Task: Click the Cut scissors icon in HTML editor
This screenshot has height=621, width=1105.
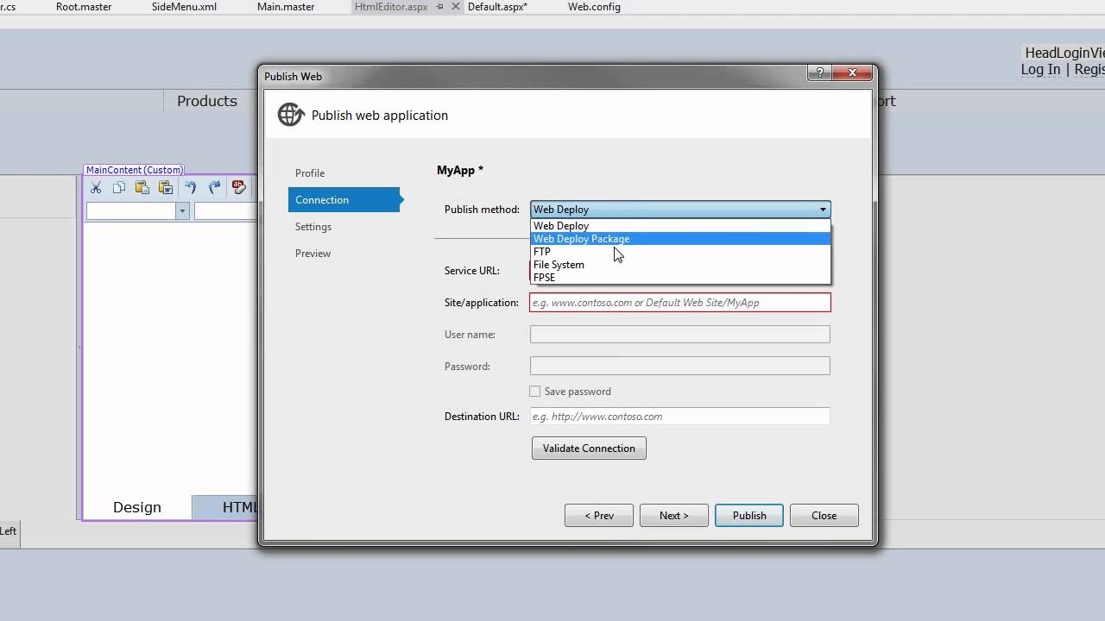Action: (96, 187)
